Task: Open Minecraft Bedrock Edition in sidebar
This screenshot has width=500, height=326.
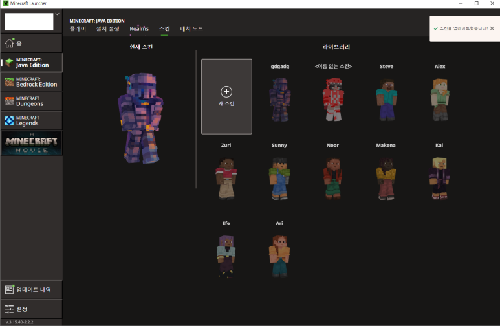Action: click(31, 82)
